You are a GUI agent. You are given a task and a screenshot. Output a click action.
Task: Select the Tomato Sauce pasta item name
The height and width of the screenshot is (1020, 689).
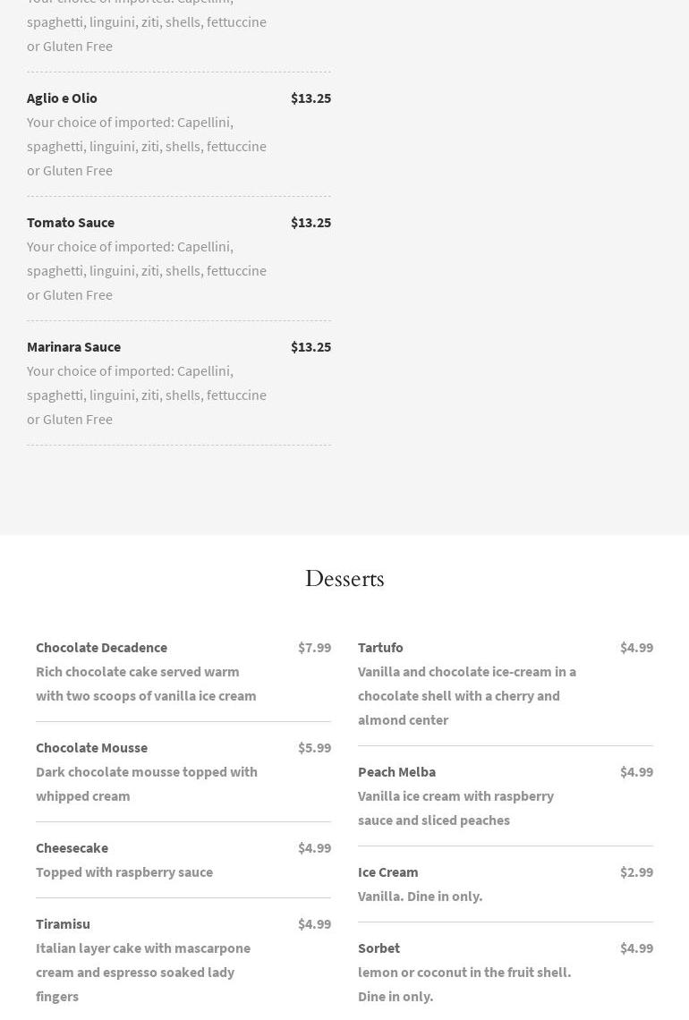71,222
